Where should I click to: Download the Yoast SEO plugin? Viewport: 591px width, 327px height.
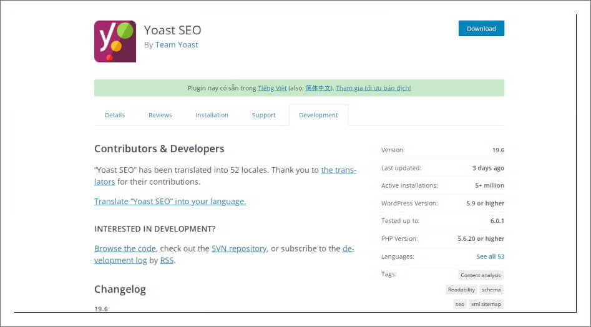(481, 29)
